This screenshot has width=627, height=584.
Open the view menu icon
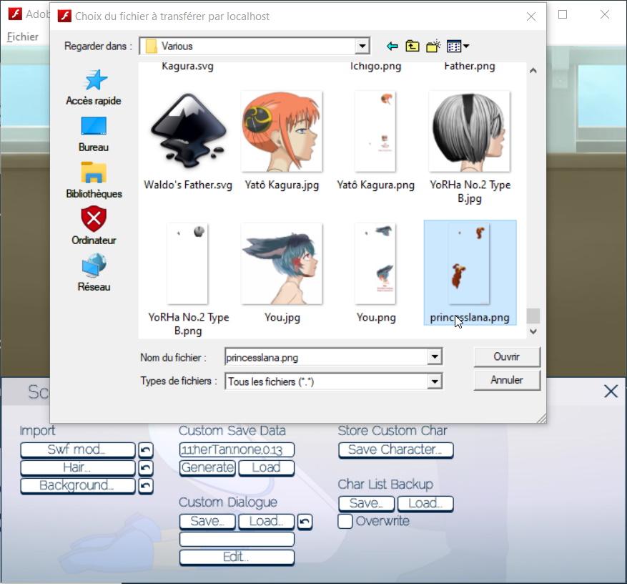458,47
